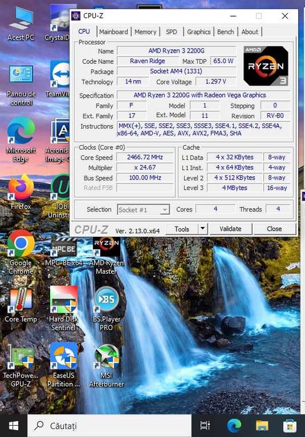The height and width of the screenshot is (437, 305).
Task: Click the Ext. Family 17 value
Action: pyautogui.click(x=132, y=116)
